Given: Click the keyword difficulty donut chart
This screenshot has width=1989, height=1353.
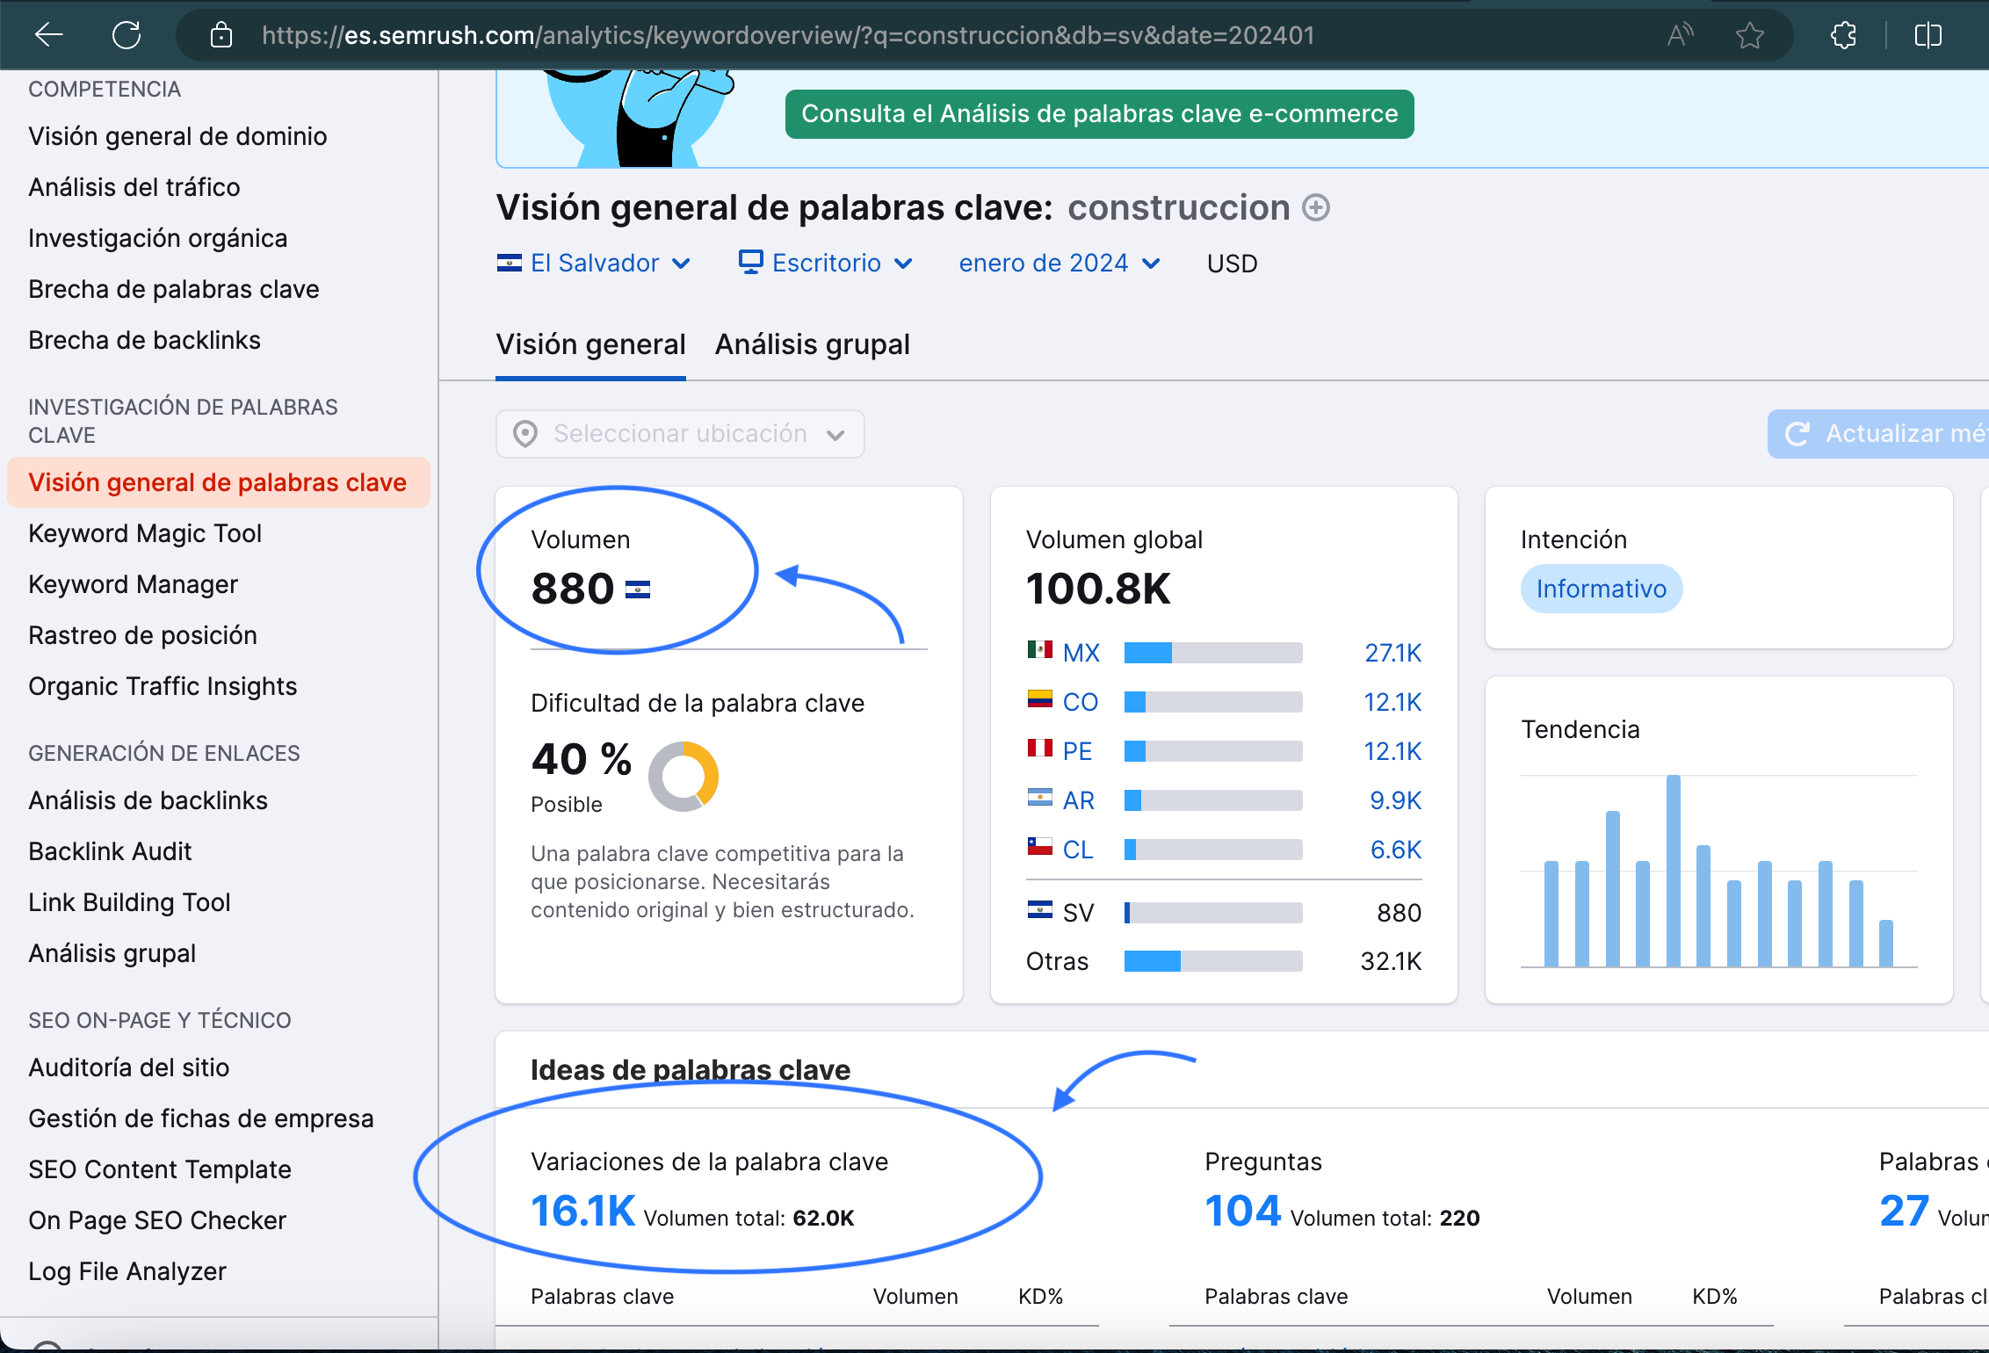Looking at the screenshot, I should (x=683, y=776).
